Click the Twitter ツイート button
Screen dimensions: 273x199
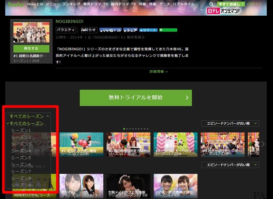pos(148,30)
